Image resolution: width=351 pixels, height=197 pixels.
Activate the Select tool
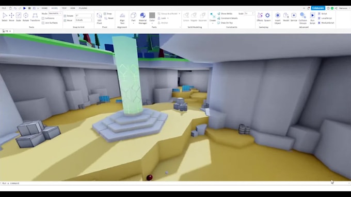[x=5, y=17]
